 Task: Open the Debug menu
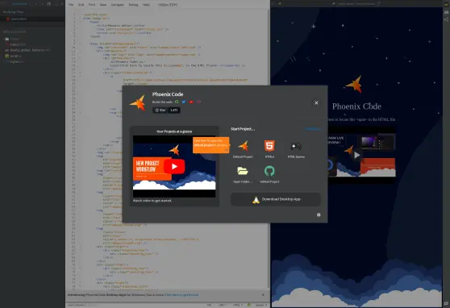[133, 5]
